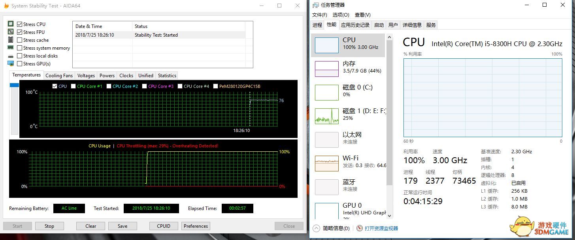Image resolution: width=575 pixels, height=240 pixels.
Task: Click the CPU utilization graph area
Action: coord(483,98)
